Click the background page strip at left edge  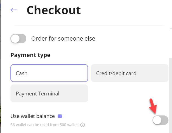point(0,66)
